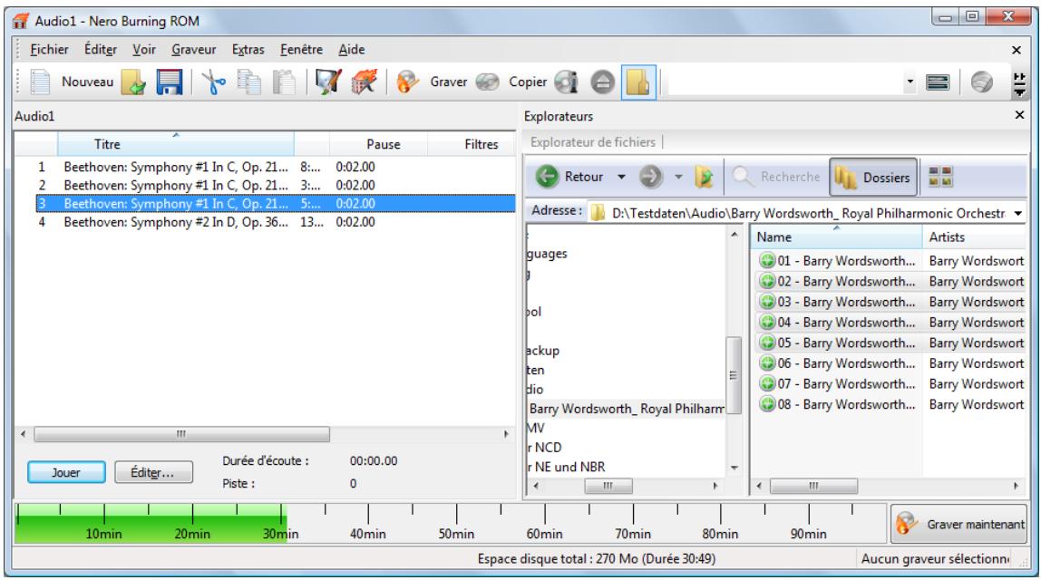This screenshot has height=580, width=1041.
Task: Click the choose recorder drive icon
Action: [938, 82]
